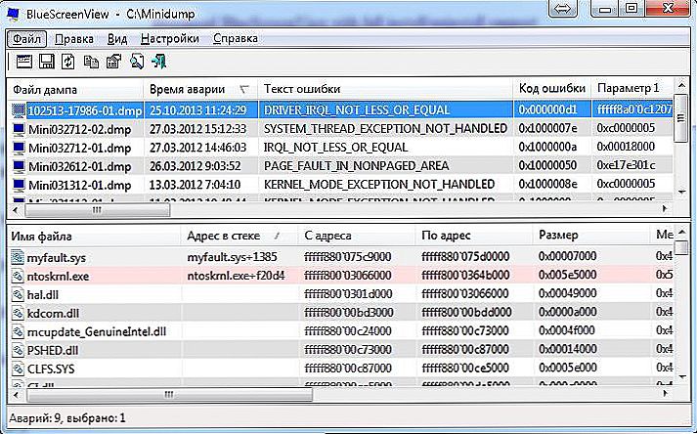Click error code 0x1000007e

point(548,129)
